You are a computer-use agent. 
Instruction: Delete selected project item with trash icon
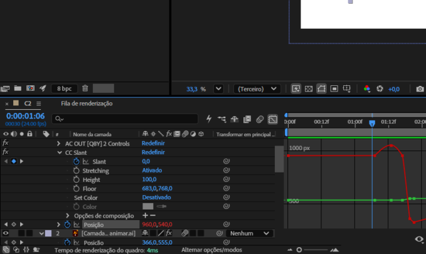click(85, 88)
